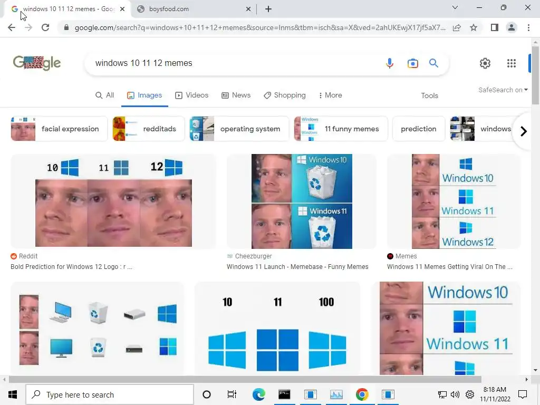Search by image with camera icon
540x405 pixels.
412,63
